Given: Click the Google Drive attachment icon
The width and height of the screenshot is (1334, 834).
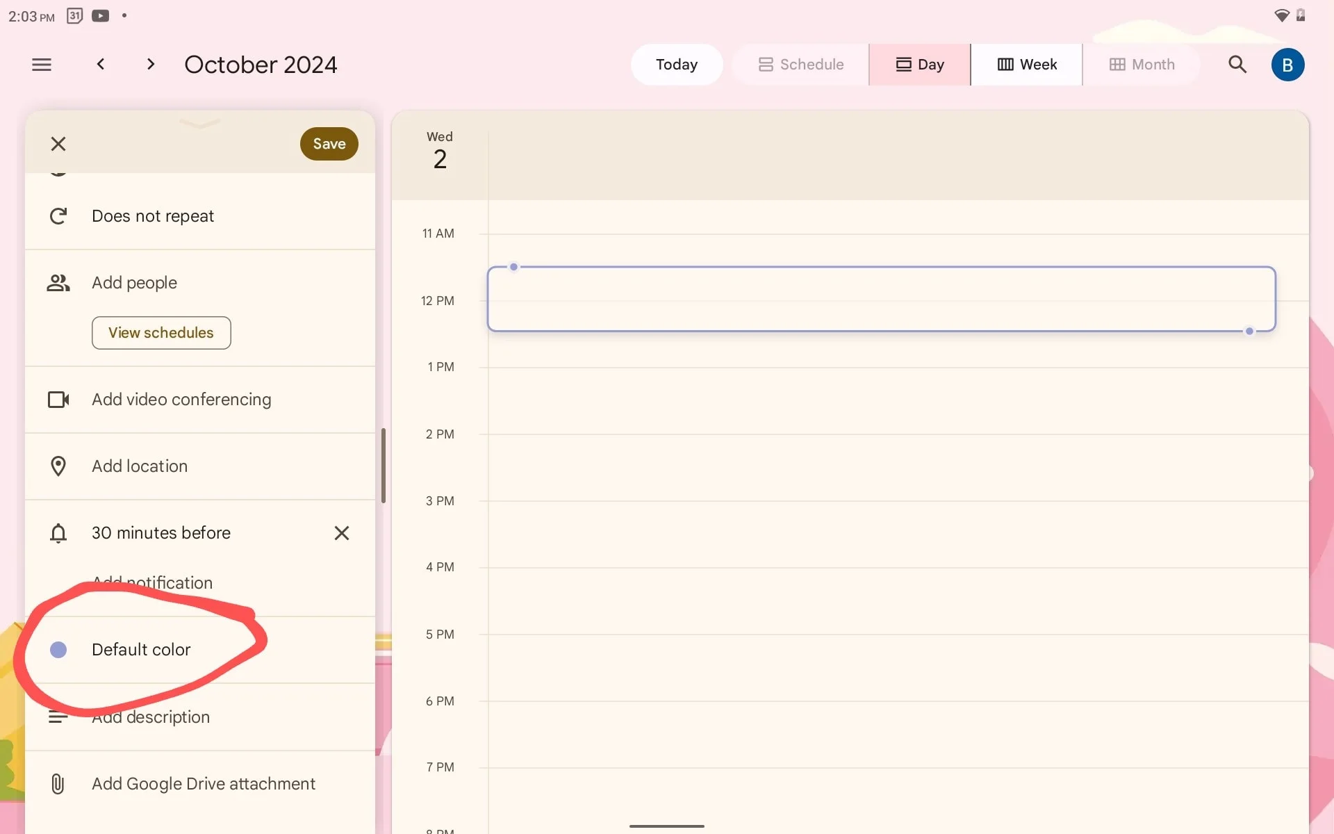Looking at the screenshot, I should click(58, 784).
